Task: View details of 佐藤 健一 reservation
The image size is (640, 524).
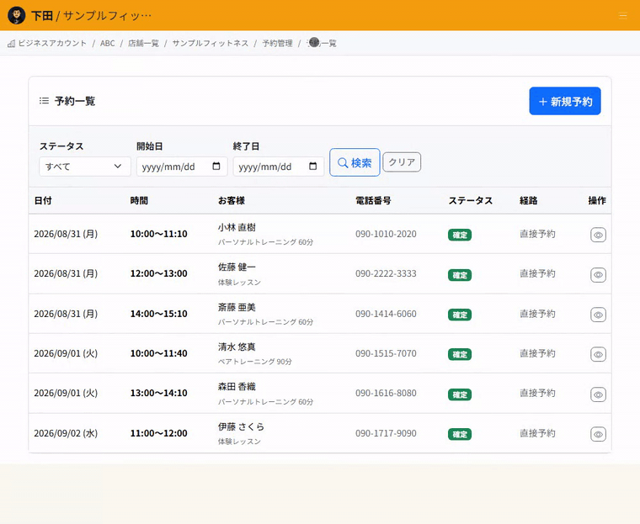Action: tap(598, 275)
